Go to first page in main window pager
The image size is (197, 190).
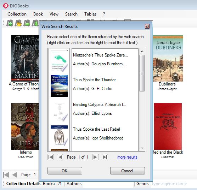(x=6, y=175)
